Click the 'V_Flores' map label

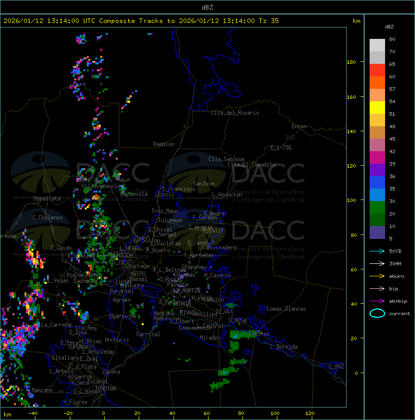[x=75, y=402]
